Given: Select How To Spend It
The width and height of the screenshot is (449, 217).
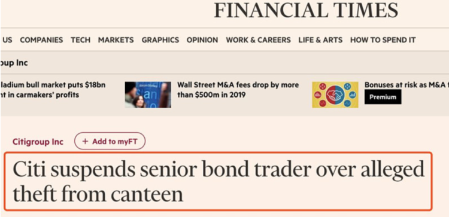Looking at the screenshot, I should (x=383, y=39).
